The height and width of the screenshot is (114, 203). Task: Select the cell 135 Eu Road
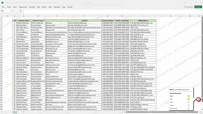pos(143,102)
